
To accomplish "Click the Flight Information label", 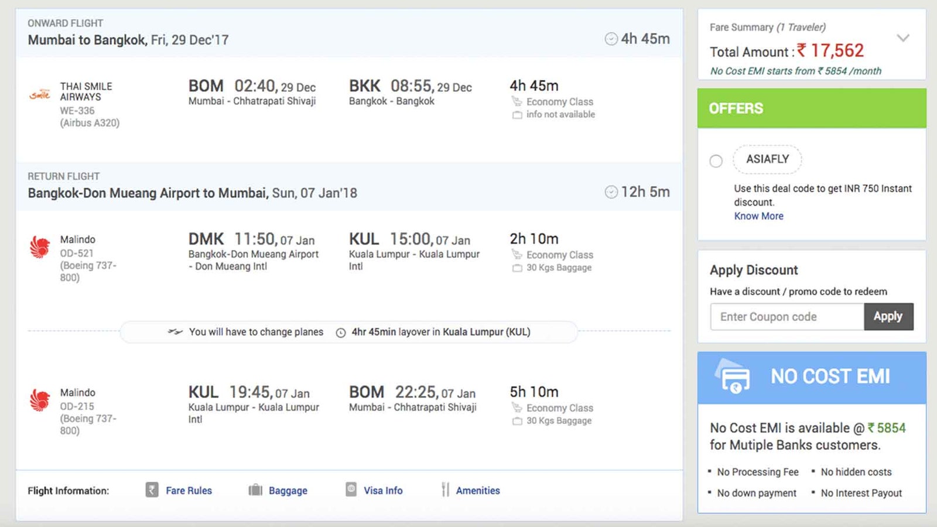I will point(68,491).
